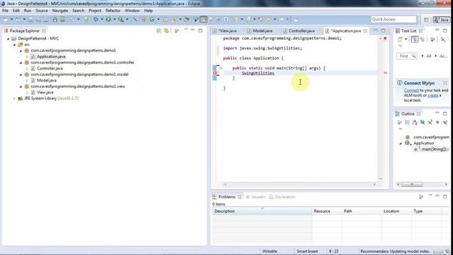The image size is (453, 255).
Task: Open the File menu
Action: pos(5,11)
